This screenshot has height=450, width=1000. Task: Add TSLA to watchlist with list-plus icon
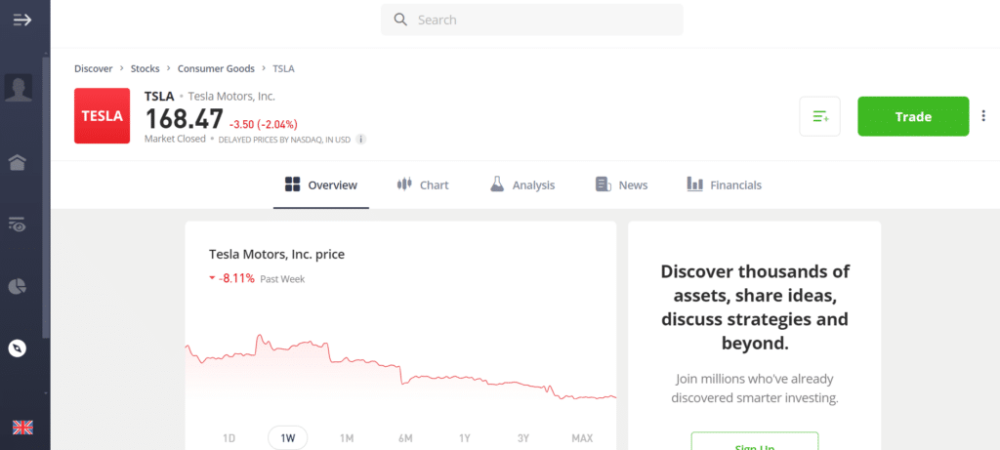(819, 117)
